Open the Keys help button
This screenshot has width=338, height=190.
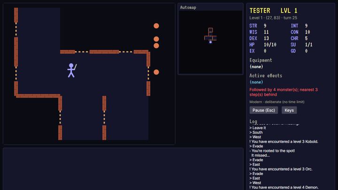click(289, 110)
